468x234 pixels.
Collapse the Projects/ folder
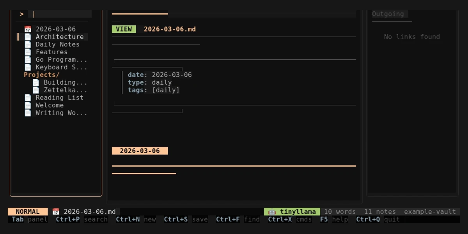(x=42, y=75)
